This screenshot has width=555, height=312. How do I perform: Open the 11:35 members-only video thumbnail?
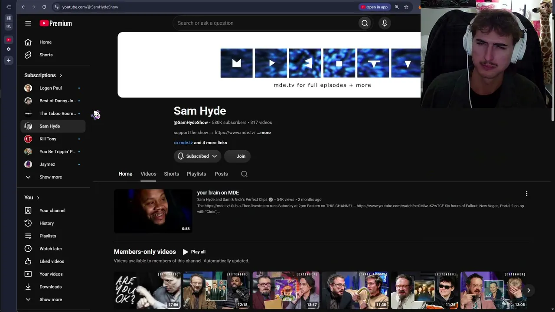(x=356, y=290)
